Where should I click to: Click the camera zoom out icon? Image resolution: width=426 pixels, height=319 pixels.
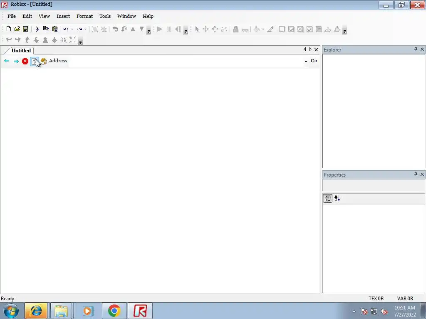(54, 40)
